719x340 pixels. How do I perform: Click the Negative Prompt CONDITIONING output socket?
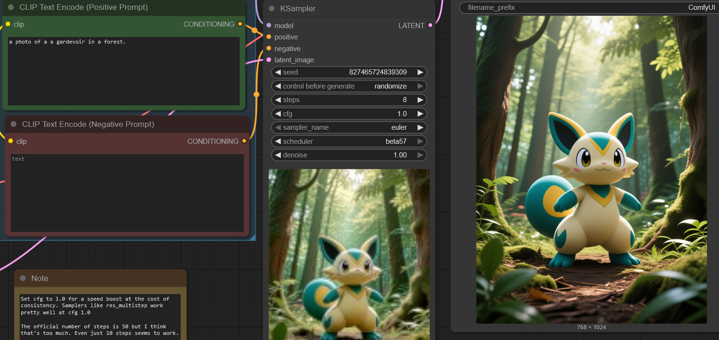[244, 141]
